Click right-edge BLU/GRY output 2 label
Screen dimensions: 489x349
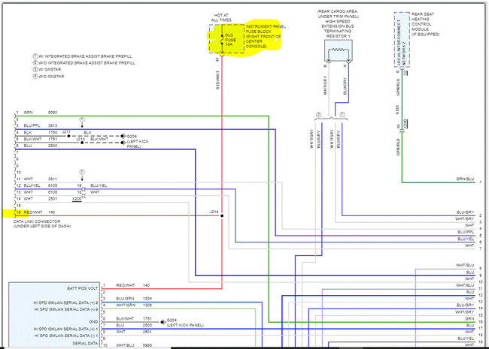(465, 212)
